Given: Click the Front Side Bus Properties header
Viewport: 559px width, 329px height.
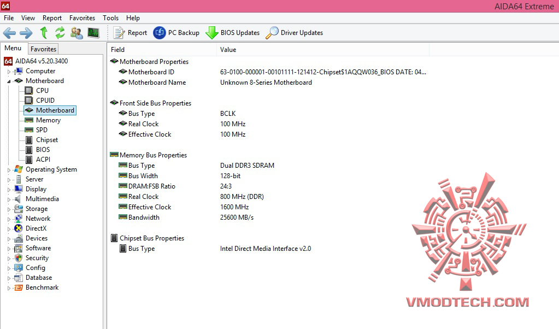Looking at the screenshot, I should pos(155,103).
